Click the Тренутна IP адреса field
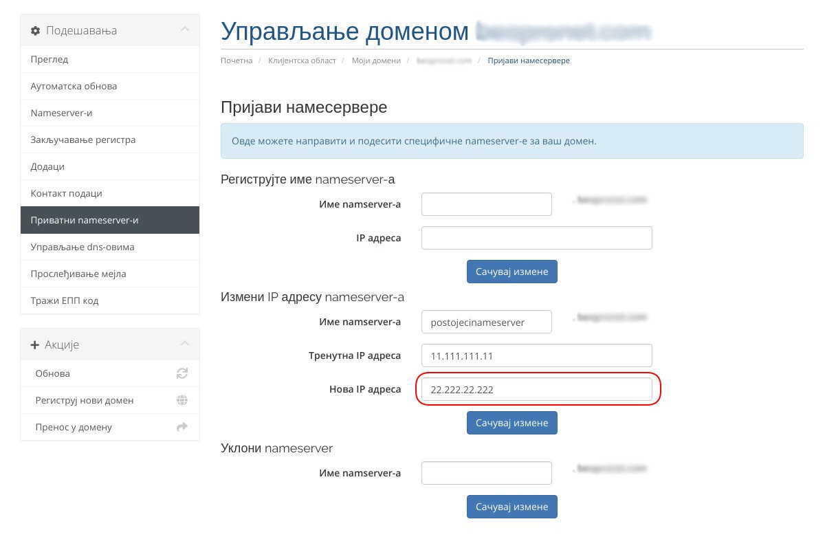The height and width of the screenshot is (550, 825). point(536,355)
